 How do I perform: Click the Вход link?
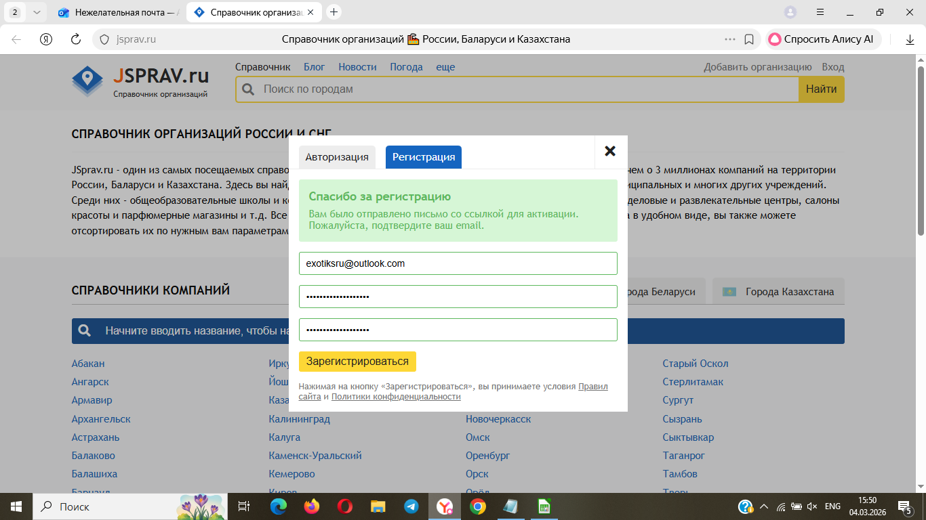pos(833,67)
